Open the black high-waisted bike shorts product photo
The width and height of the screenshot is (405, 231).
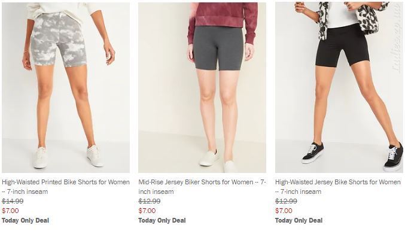[339, 87]
